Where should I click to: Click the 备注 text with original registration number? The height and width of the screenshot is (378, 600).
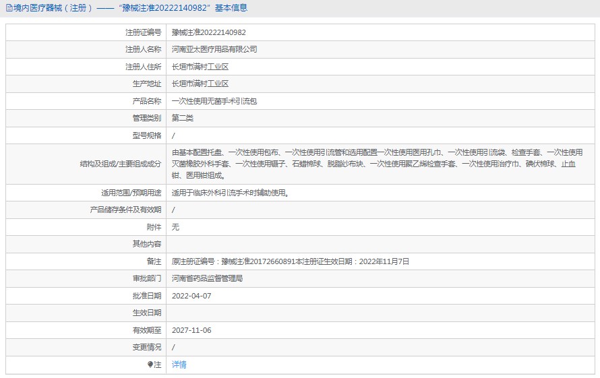coord(290,261)
